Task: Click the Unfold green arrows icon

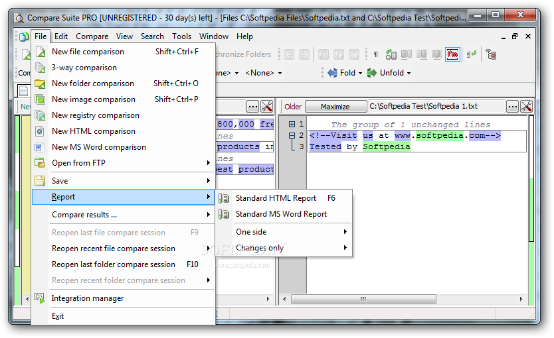Action: 372,73
